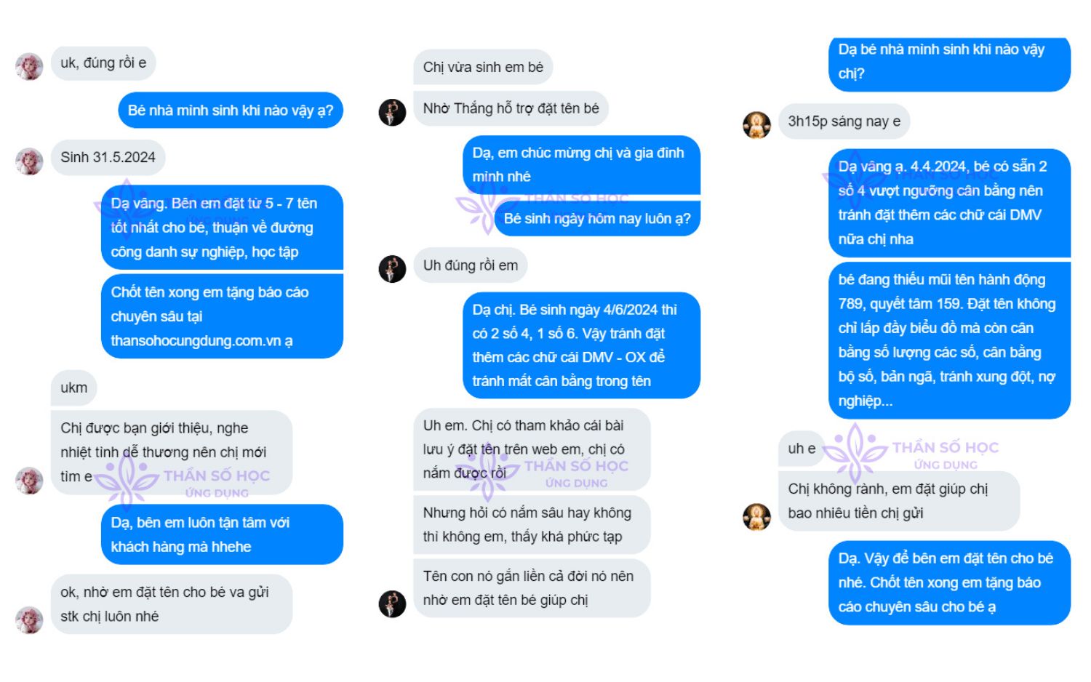The width and height of the screenshot is (1091, 682).
Task: Select "Bé nhà mình sinh khi nào vậy ạ?" bubble
Action: pos(230,111)
